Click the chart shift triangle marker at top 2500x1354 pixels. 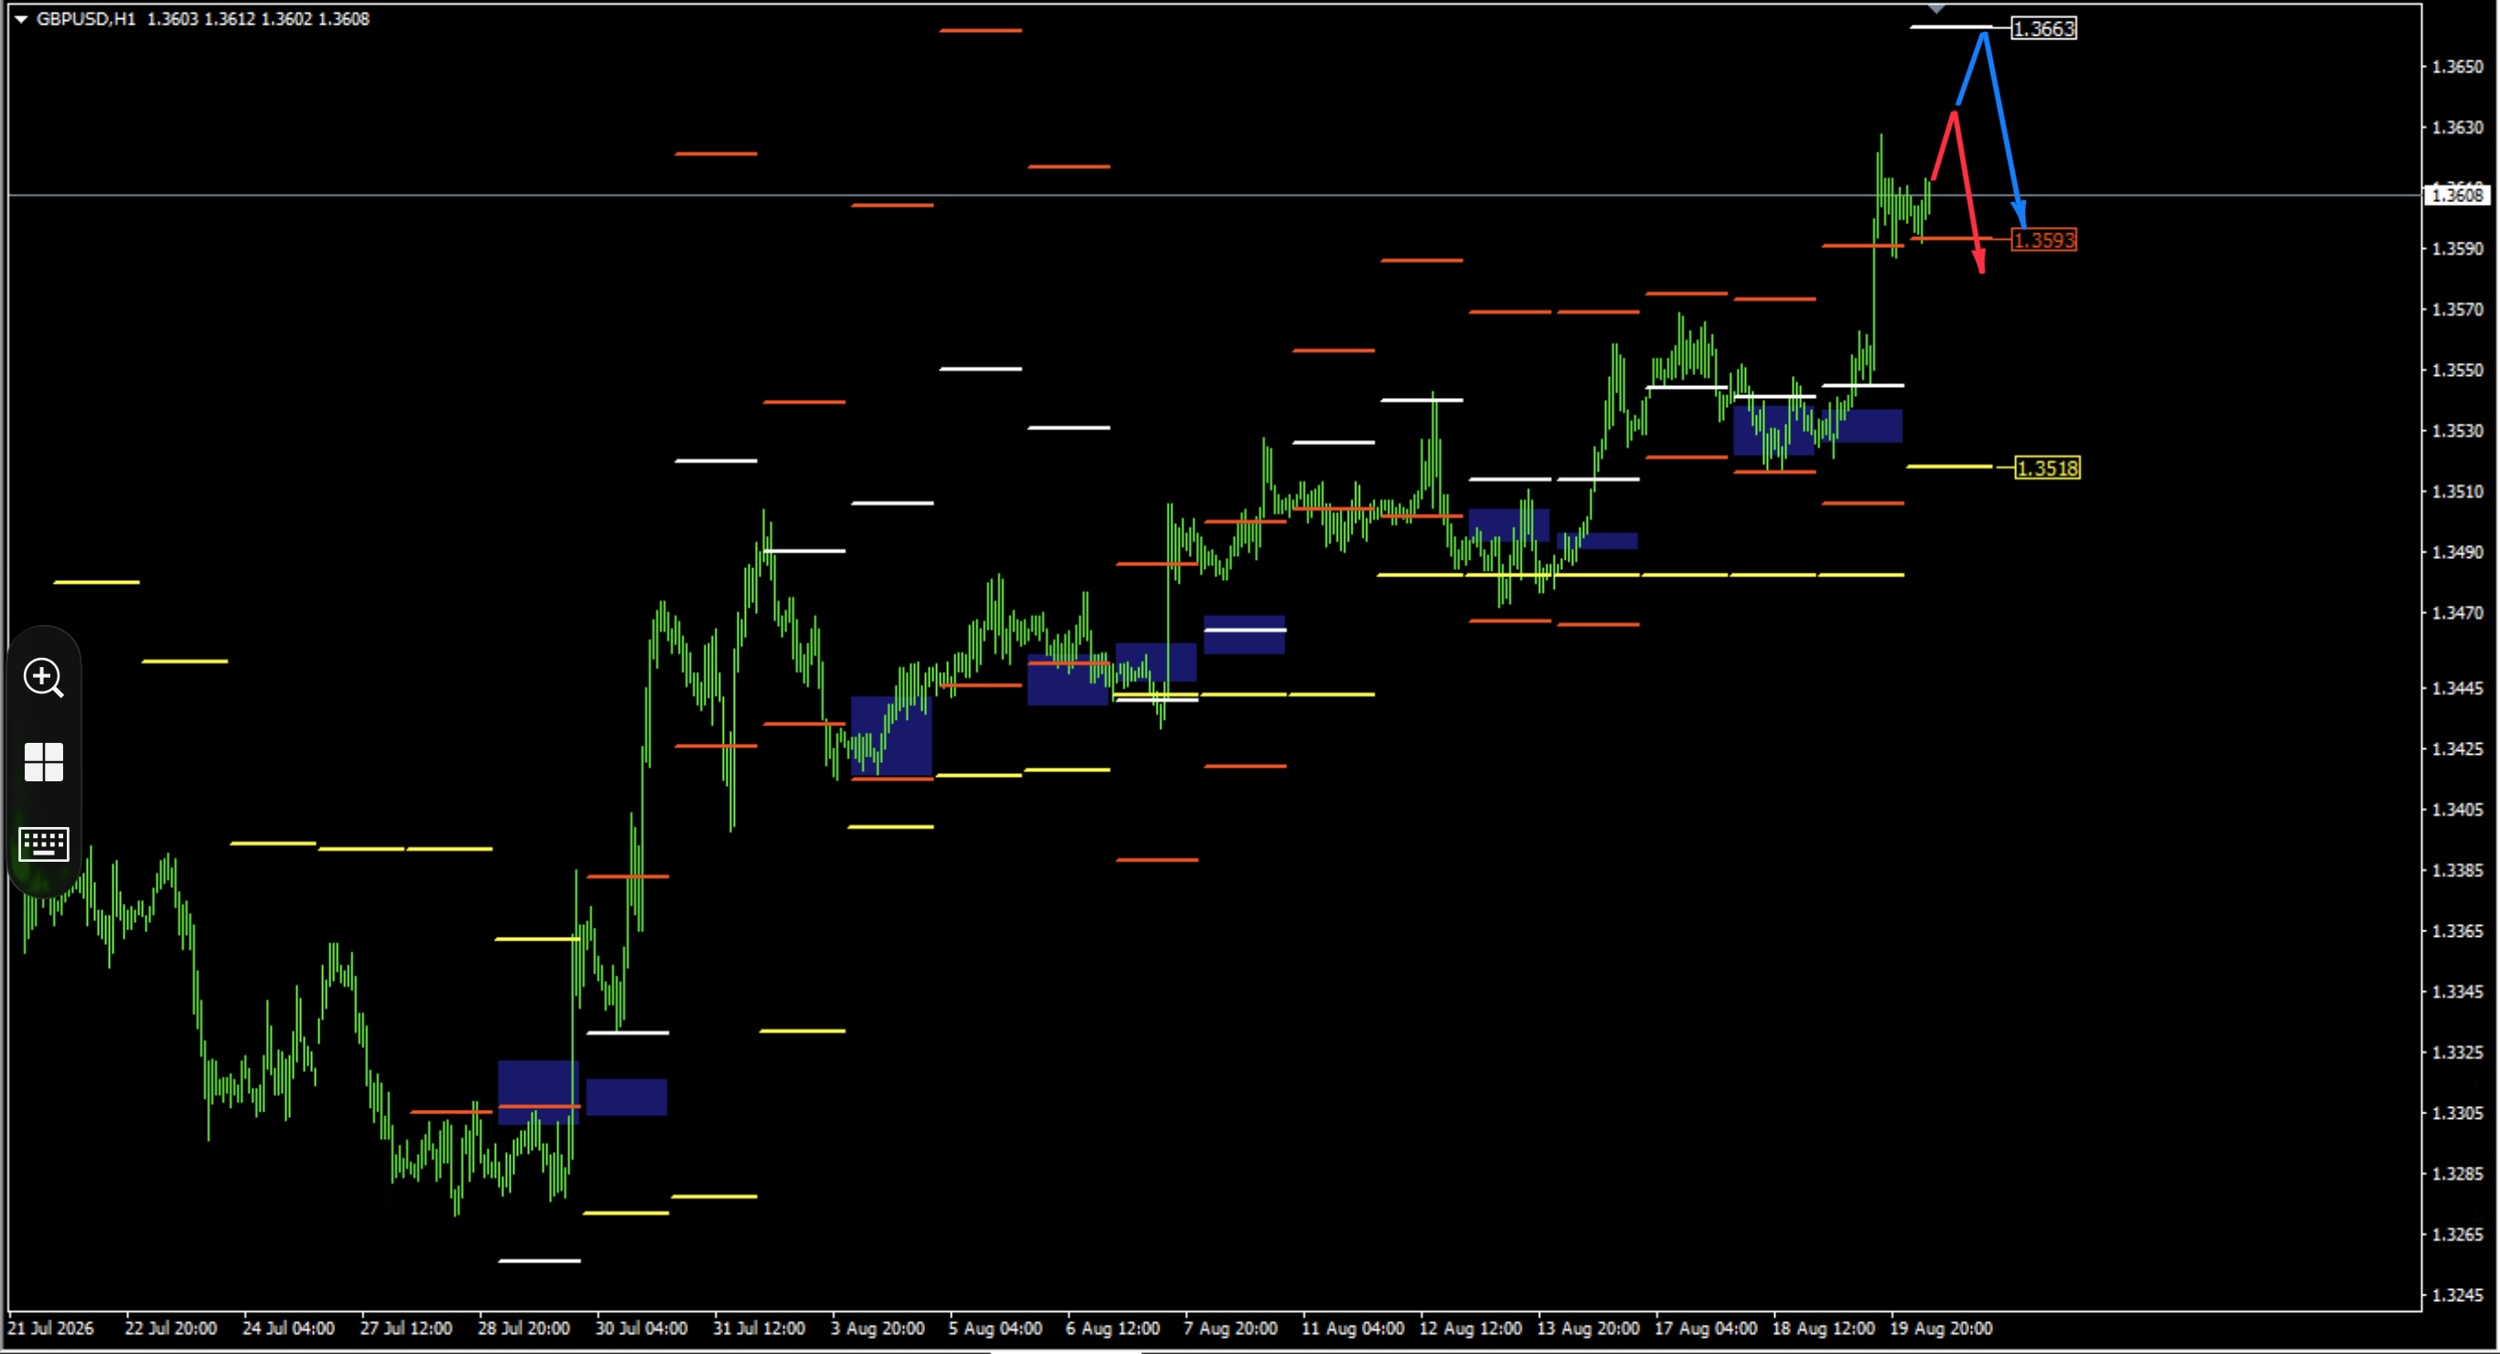coord(1936,9)
